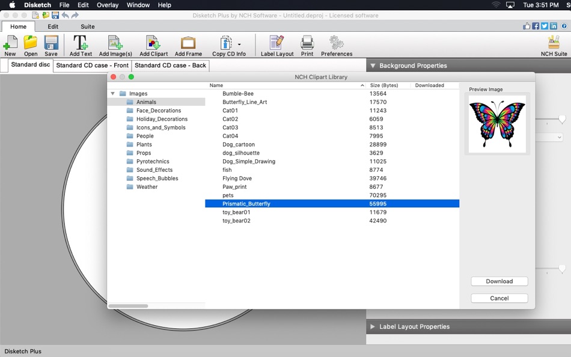Click the New project toolbar icon
This screenshot has height=357, width=571.
click(10, 46)
